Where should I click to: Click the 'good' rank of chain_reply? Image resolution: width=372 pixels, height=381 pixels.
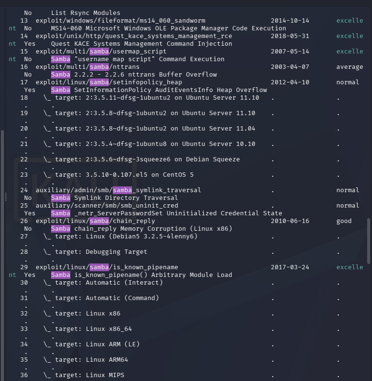(x=344, y=221)
